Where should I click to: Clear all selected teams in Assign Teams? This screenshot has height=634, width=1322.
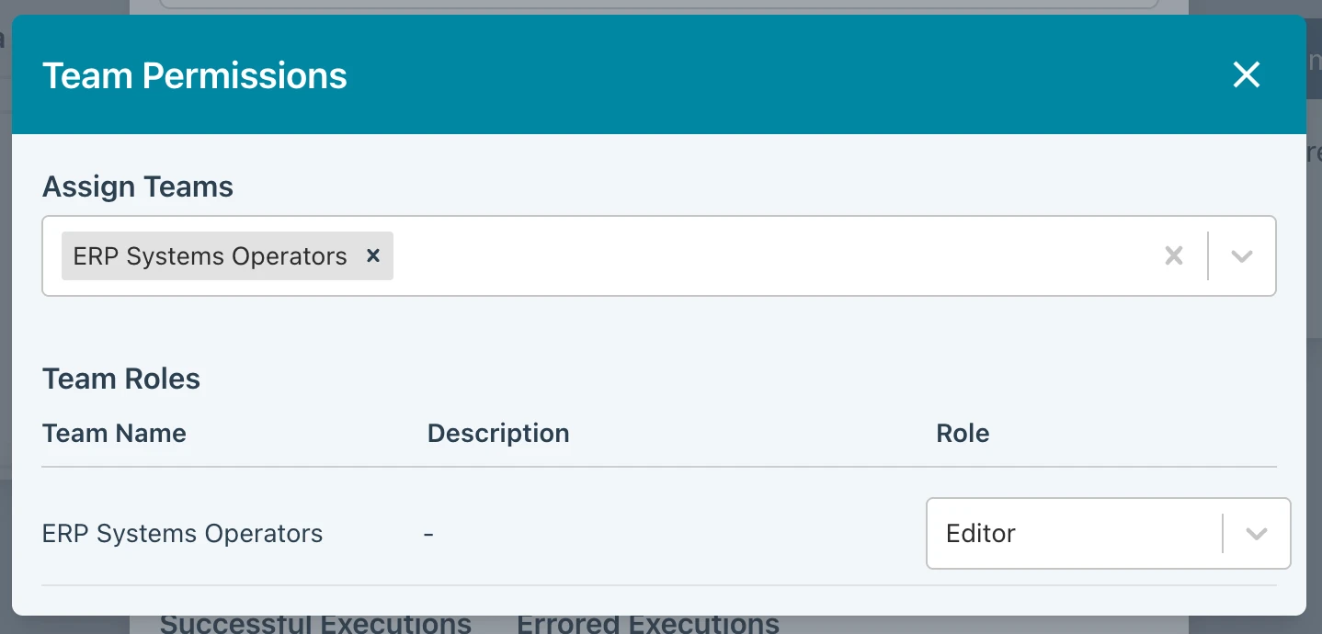pos(1174,256)
